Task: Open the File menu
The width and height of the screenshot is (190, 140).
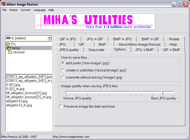Action: point(4,10)
